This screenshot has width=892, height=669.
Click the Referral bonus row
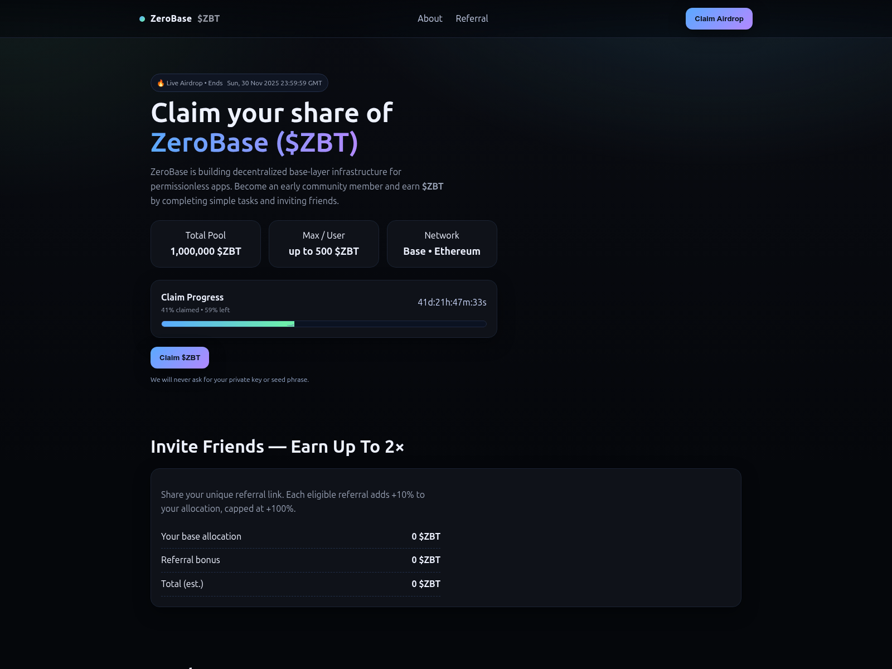tap(300, 560)
